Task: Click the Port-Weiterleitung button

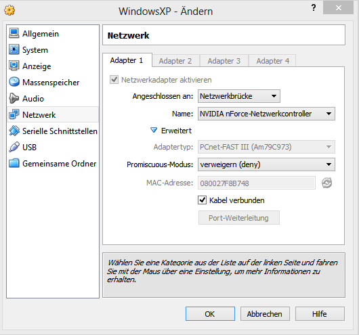Action: tap(239, 218)
